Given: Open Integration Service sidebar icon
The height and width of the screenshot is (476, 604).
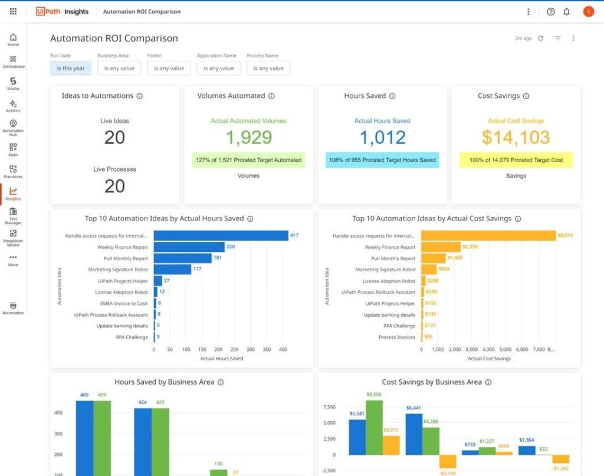Looking at the screenshot, I should tap(13, 237).
